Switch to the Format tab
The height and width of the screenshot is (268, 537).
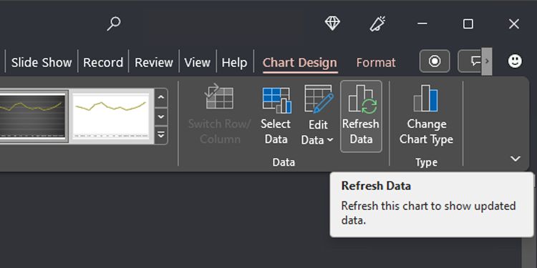click(376, 63)
